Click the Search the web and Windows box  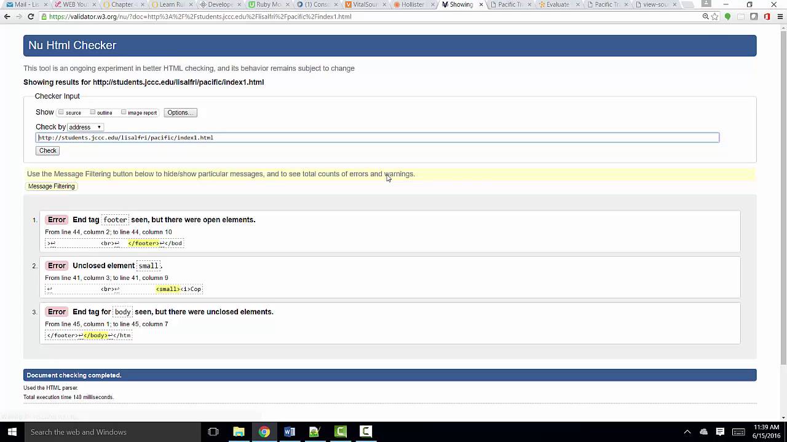112,432
